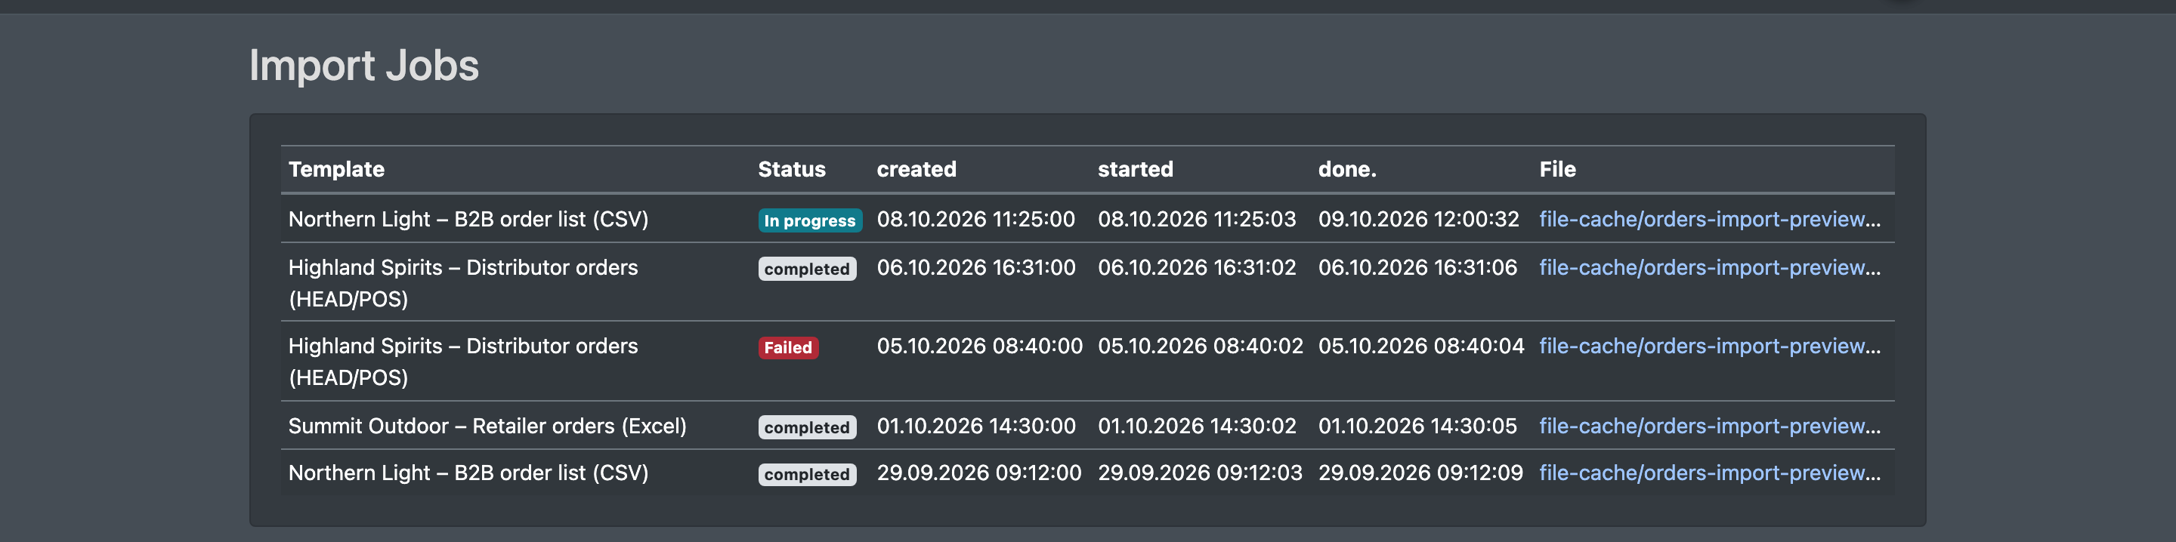2176x542 pixels.
Task: Click created time 08.10.2026 11:25:00
Action: click(x=975, y=220)
